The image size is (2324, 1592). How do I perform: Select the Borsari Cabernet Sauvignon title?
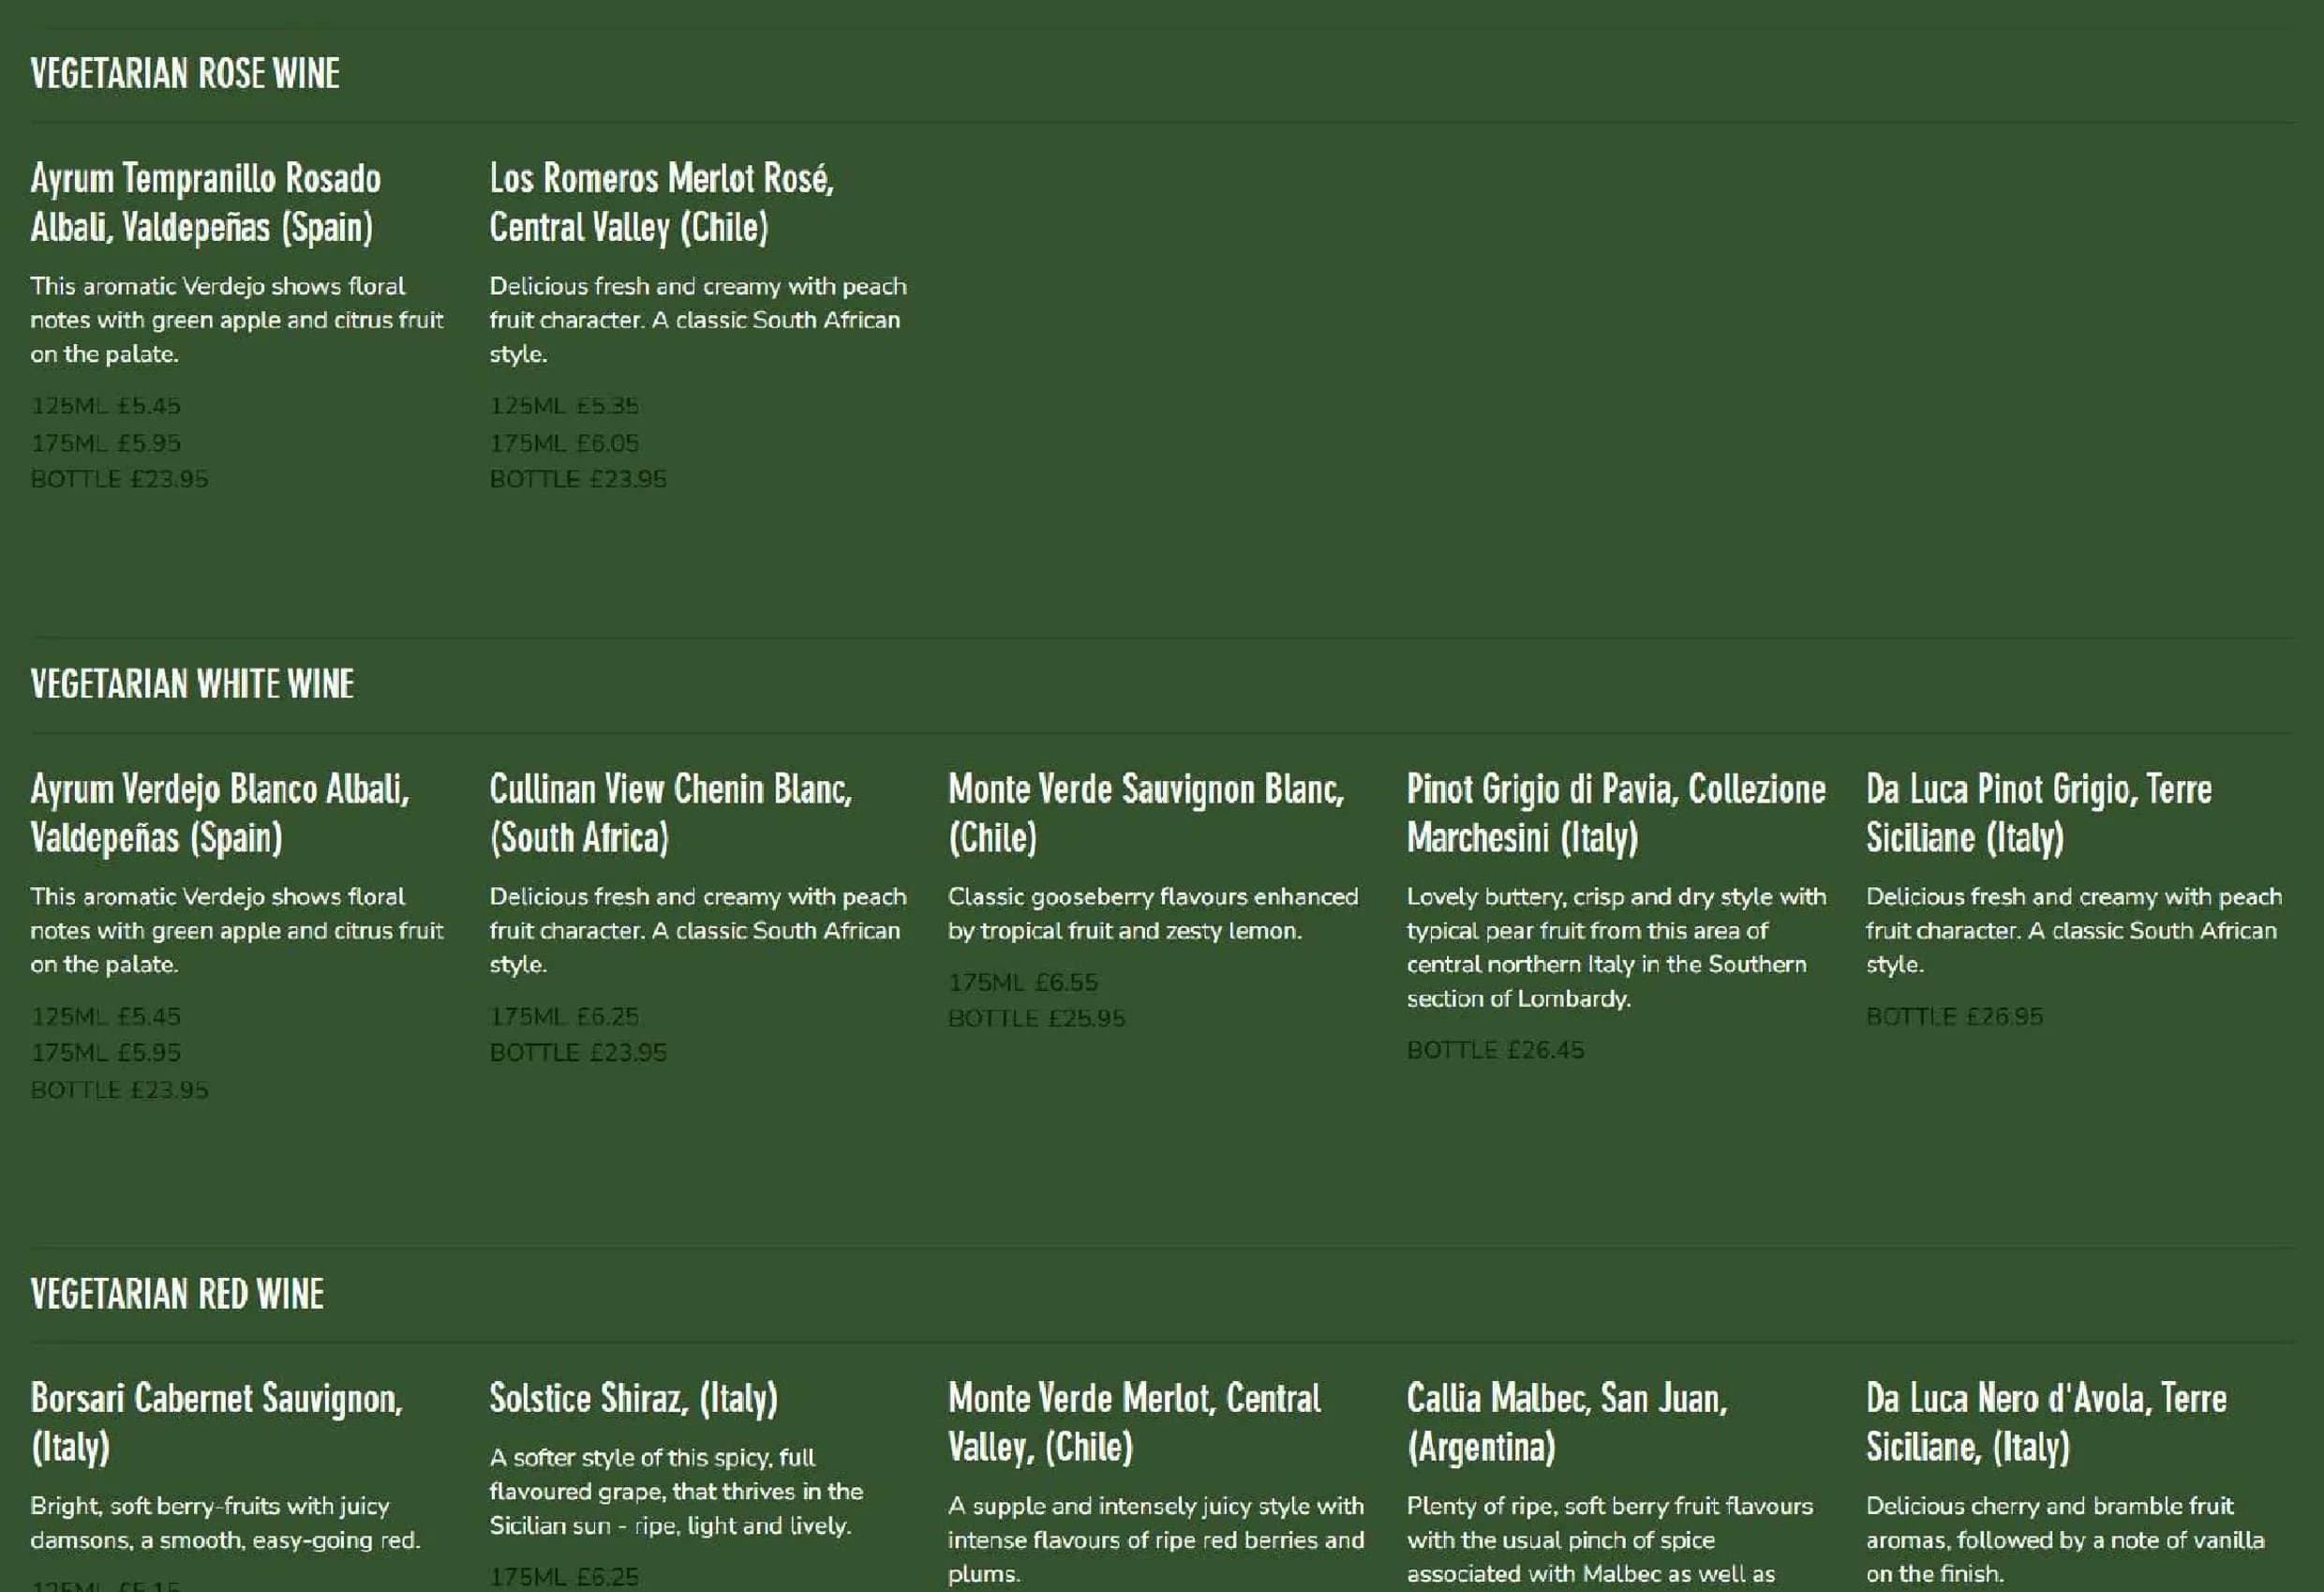217,1423
